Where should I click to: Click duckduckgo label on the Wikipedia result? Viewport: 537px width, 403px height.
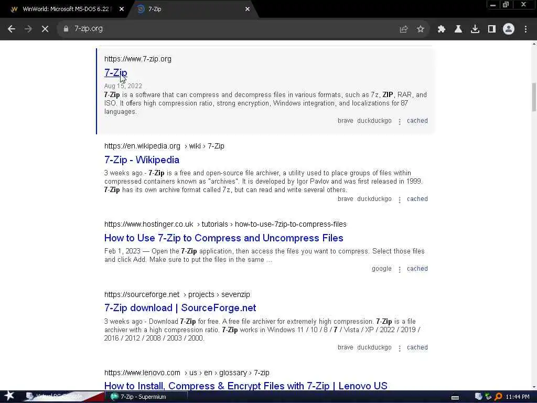click(x=374, y=199)
